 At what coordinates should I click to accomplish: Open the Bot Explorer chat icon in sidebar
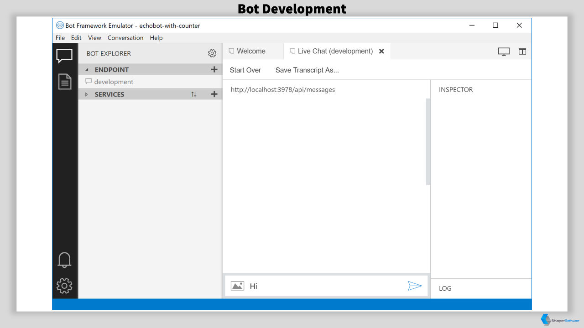[64, 56]
